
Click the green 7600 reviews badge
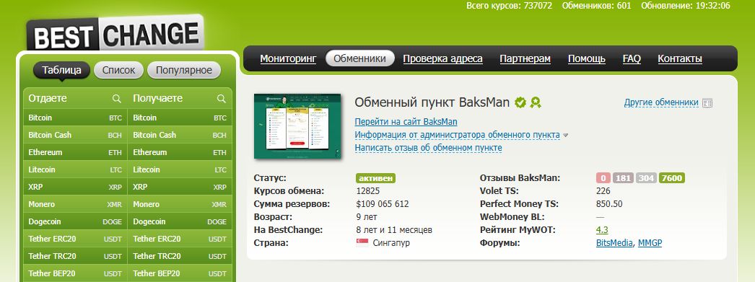point(672,178)
